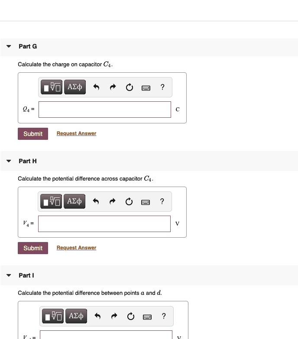Collapse the Part H section
The width and height of the screenshot is (298, 339).
pos(9,161)
